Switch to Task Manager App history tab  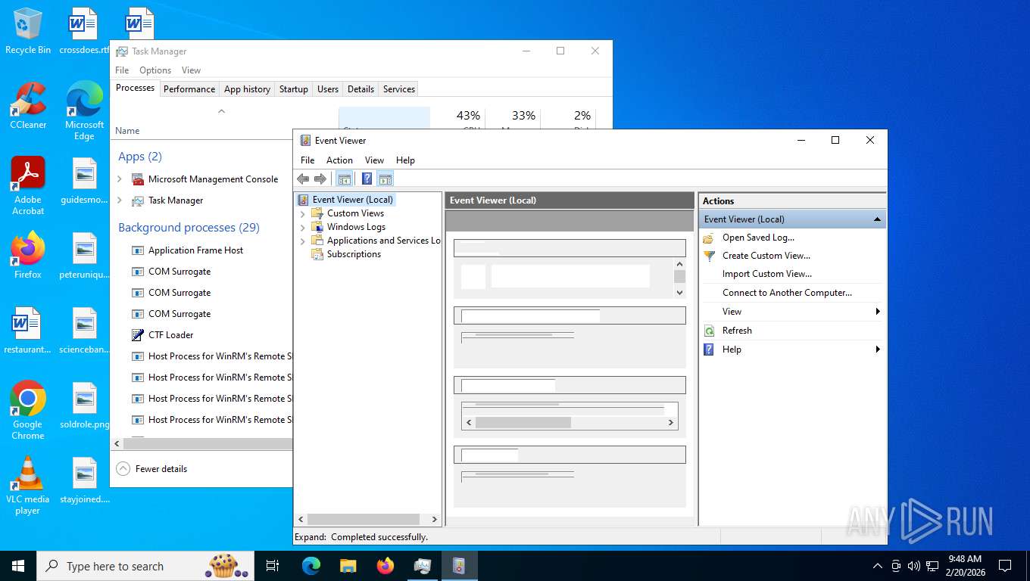pyautogui.click(x=247, y=89)
